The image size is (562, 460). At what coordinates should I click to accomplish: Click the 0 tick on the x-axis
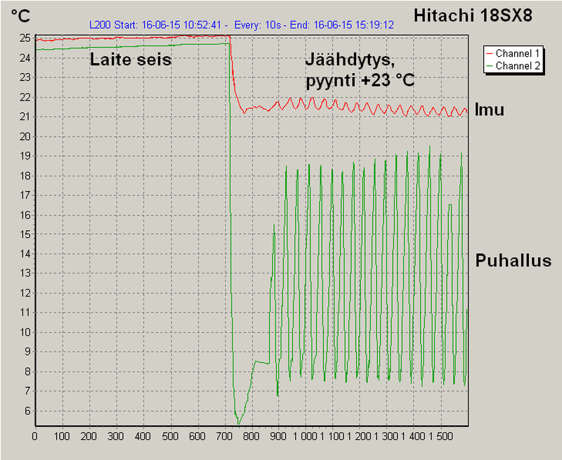point(35,436)
